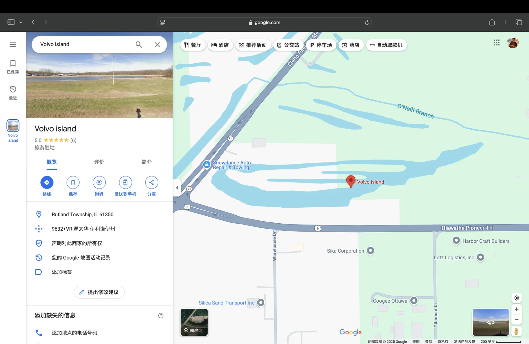Screen dimensions: 529x344
Task: Get directions with the 路线 icon
Action: tap(47, 183)
